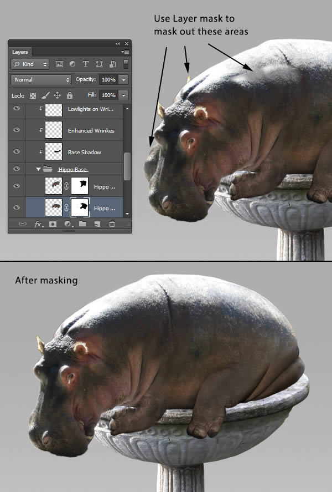Click mask link icon on selected Hippo layer

(66, 207)
